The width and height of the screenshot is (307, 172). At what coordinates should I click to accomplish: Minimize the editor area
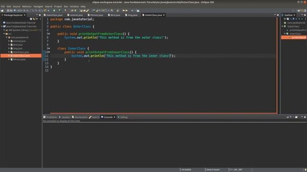tap(275, 15)
